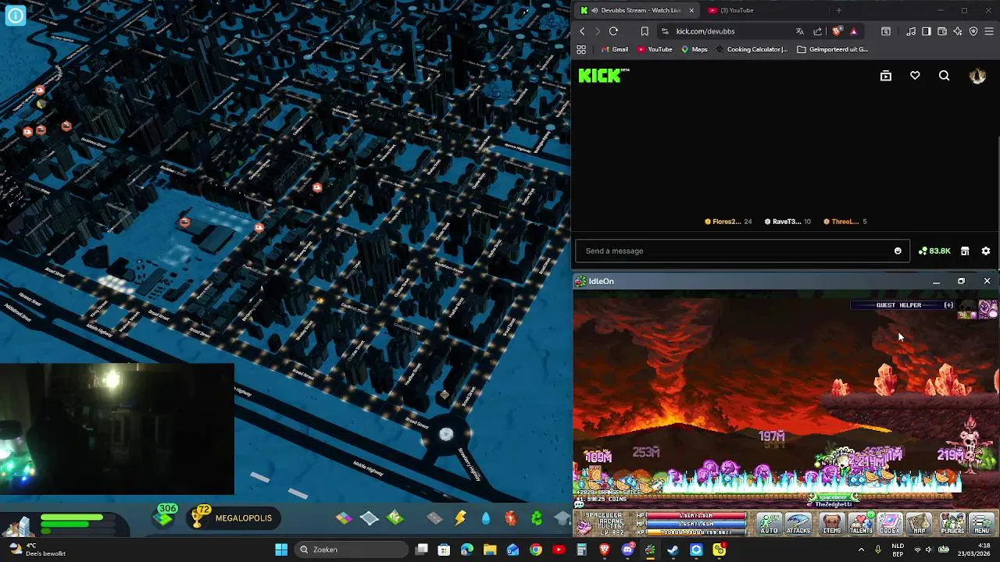Open browser hamburger main menu
1000x562 pixels.
(x=989, y=31)
